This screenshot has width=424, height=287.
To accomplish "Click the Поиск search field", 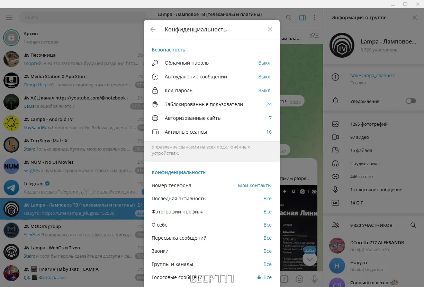I will pos(83,17).
